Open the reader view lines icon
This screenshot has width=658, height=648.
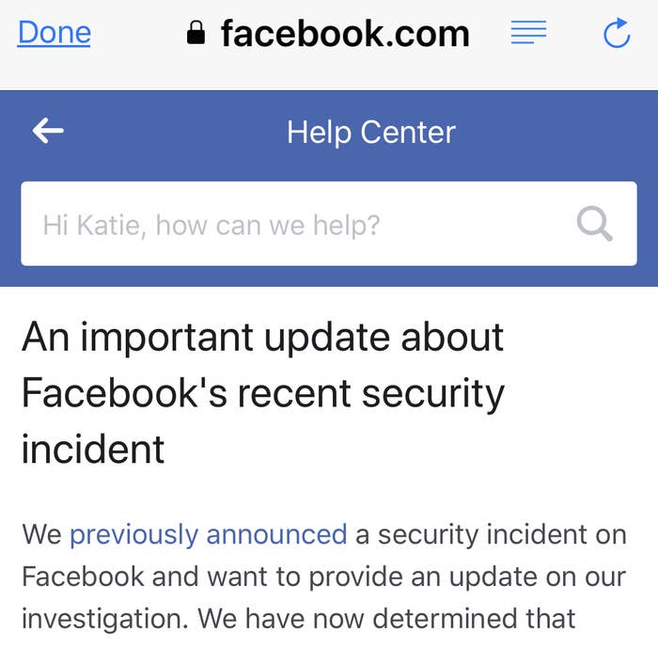pyautogui.click(x=528, y=32)
